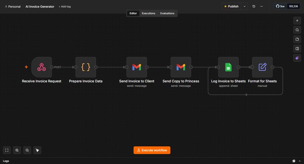Click Execute workflow button

[152, 150]
